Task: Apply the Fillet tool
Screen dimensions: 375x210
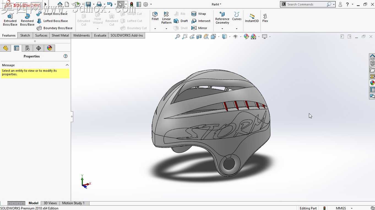Action: tap(155, 16)
